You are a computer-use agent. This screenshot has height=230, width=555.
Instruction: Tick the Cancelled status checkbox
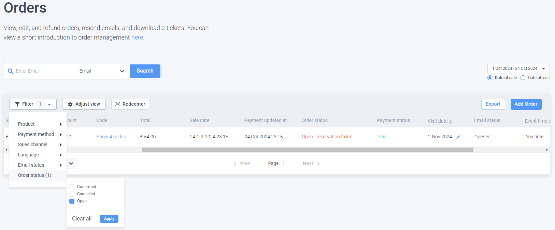click(x=72, y=194)
